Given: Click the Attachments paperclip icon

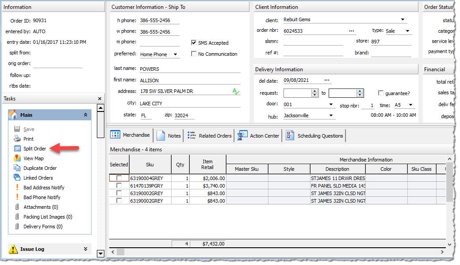Looking at the screenshot, I should (17, 207).
